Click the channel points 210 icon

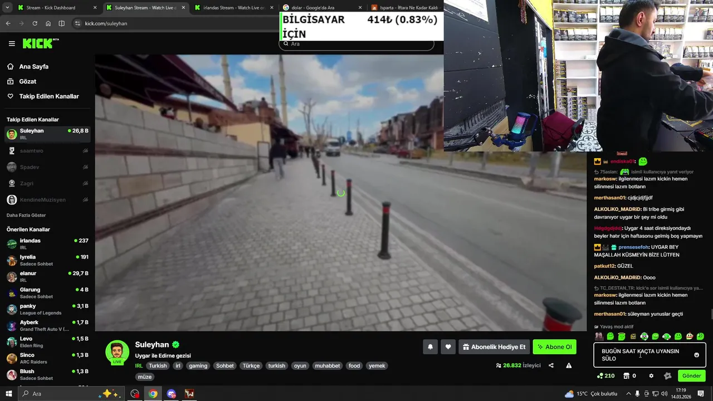(x=605, y=376)
